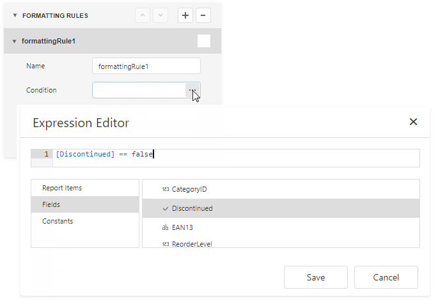Click the move rule down arrow
Image resolution: width=438 pixels, height=306 pixels.
160,15
